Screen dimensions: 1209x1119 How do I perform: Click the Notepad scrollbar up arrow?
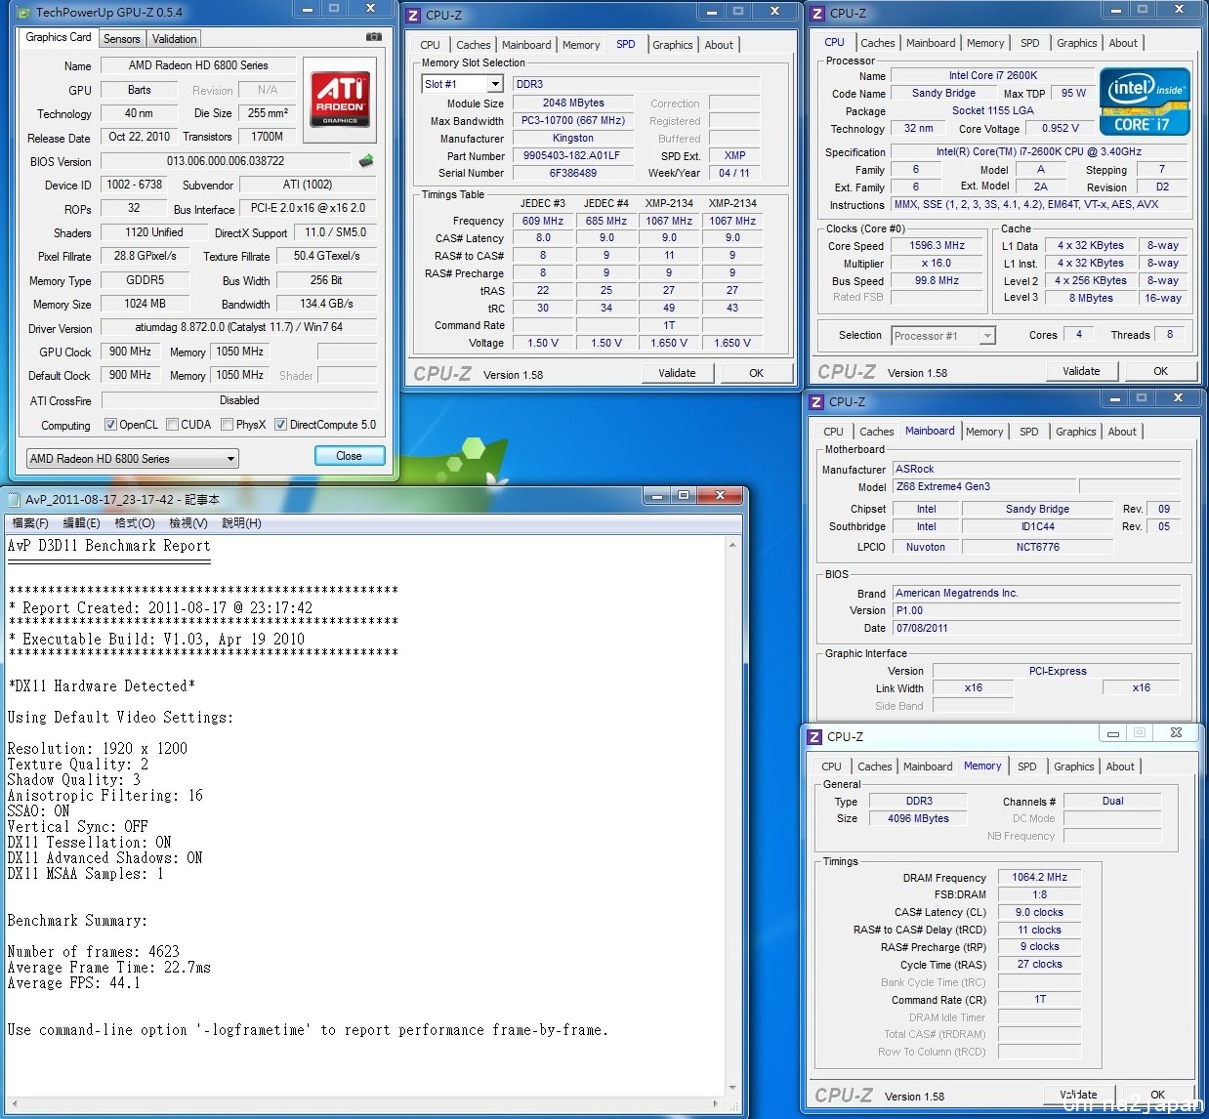tap(733, 545)
